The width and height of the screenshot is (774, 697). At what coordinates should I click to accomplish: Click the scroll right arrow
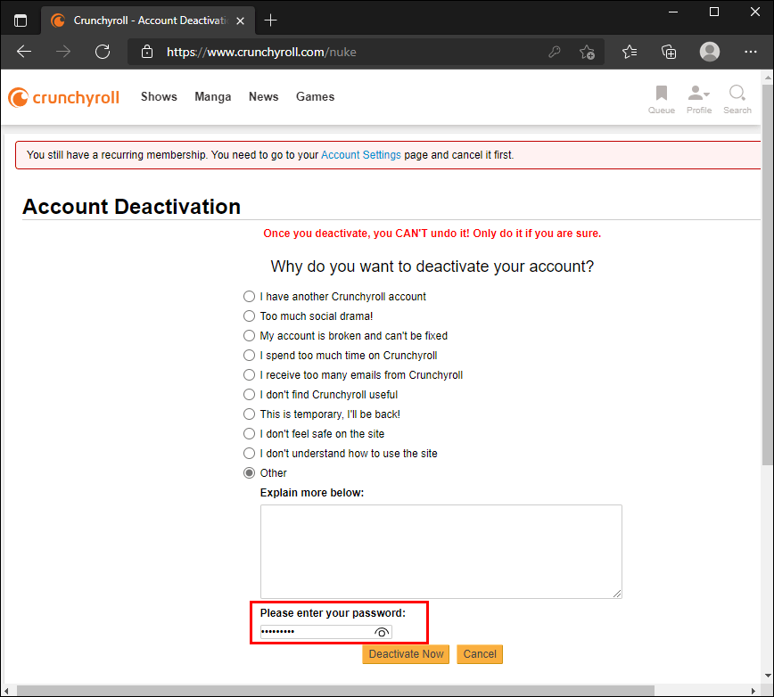(753, 691)
